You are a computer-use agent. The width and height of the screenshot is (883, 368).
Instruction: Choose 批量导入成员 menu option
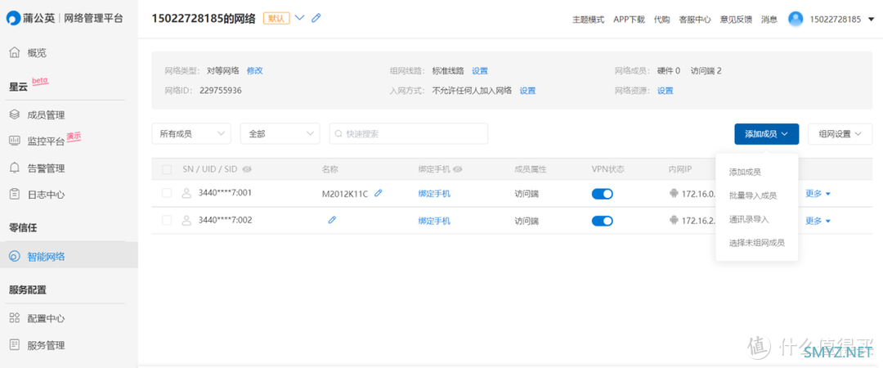coord(753,196)
